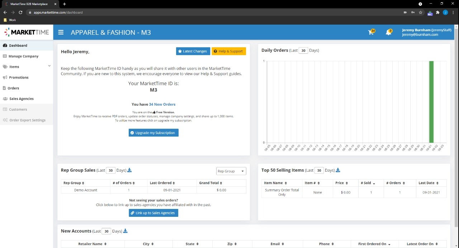The width and height of the screenshot is (459, 248).
Task: Sort by Last Date column
Action: point(431,183)
